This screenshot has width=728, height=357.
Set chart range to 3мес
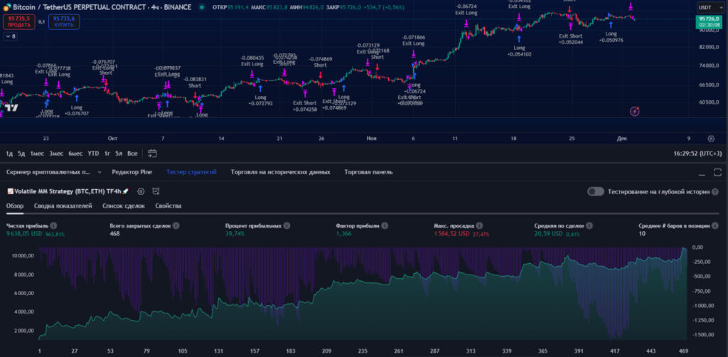pyautogui.click(x=56, y=154)
